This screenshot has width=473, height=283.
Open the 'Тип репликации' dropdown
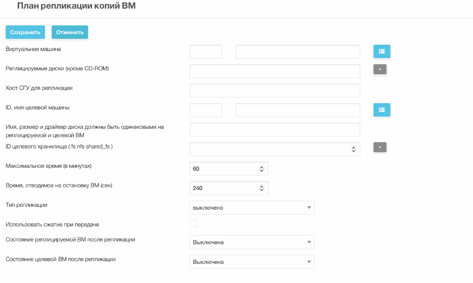(x=252, y=208)
